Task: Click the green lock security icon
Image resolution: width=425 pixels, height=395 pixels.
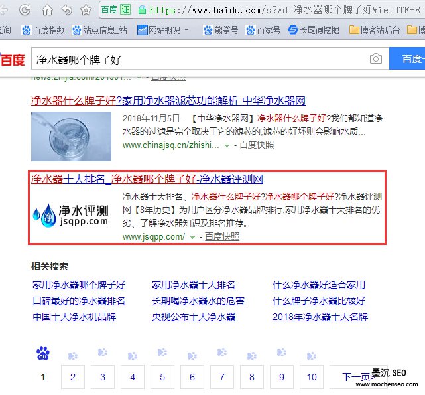Action: [x=142, y=11]
